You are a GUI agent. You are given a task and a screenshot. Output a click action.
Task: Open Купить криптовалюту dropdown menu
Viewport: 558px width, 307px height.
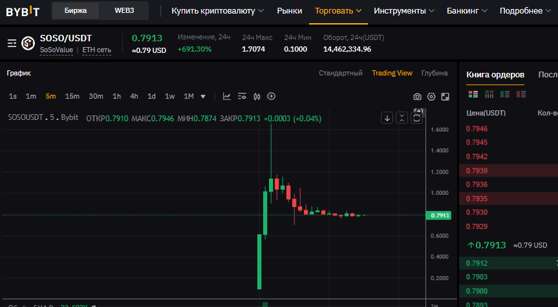[x=217, y=11]
